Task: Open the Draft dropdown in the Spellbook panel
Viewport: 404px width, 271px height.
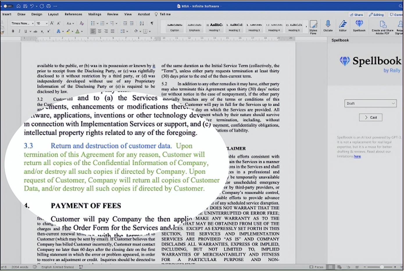Action: (x=370, y=103)
